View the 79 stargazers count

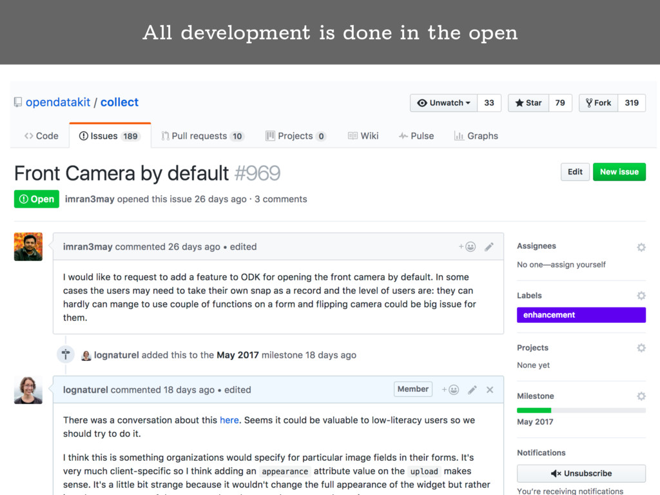tap(560, 102)
